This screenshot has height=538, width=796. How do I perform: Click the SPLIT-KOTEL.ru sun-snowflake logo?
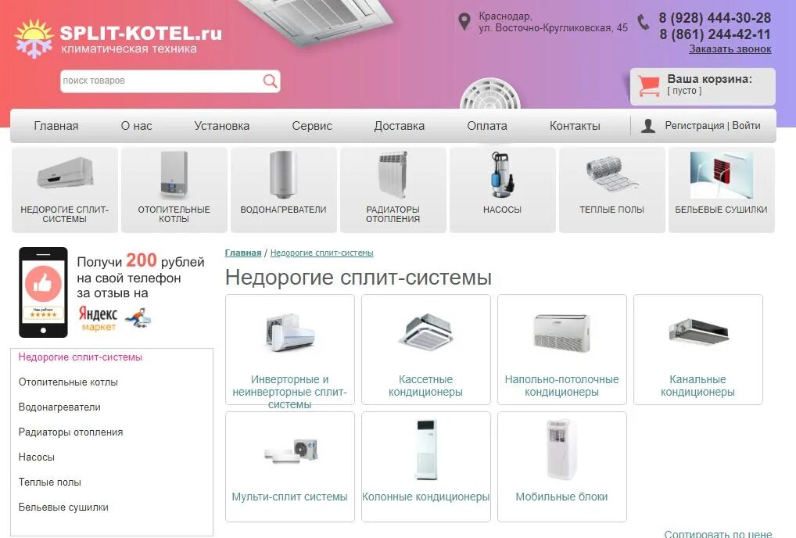point(34,38)
